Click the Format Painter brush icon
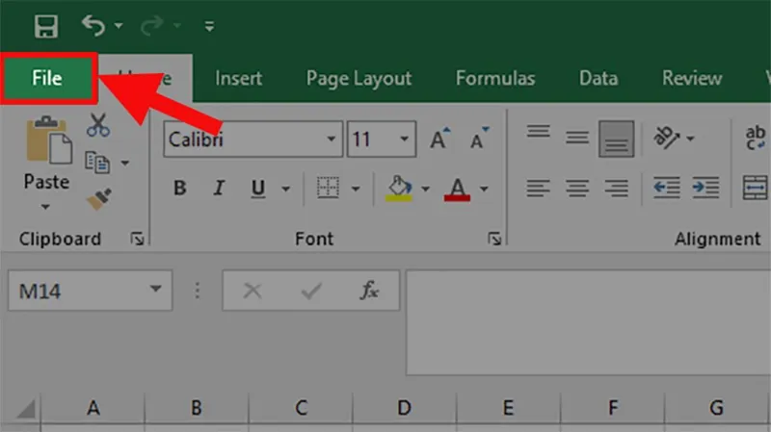This screenshot has width=771, height=432. pyautogui.click(x=97, y=198)
